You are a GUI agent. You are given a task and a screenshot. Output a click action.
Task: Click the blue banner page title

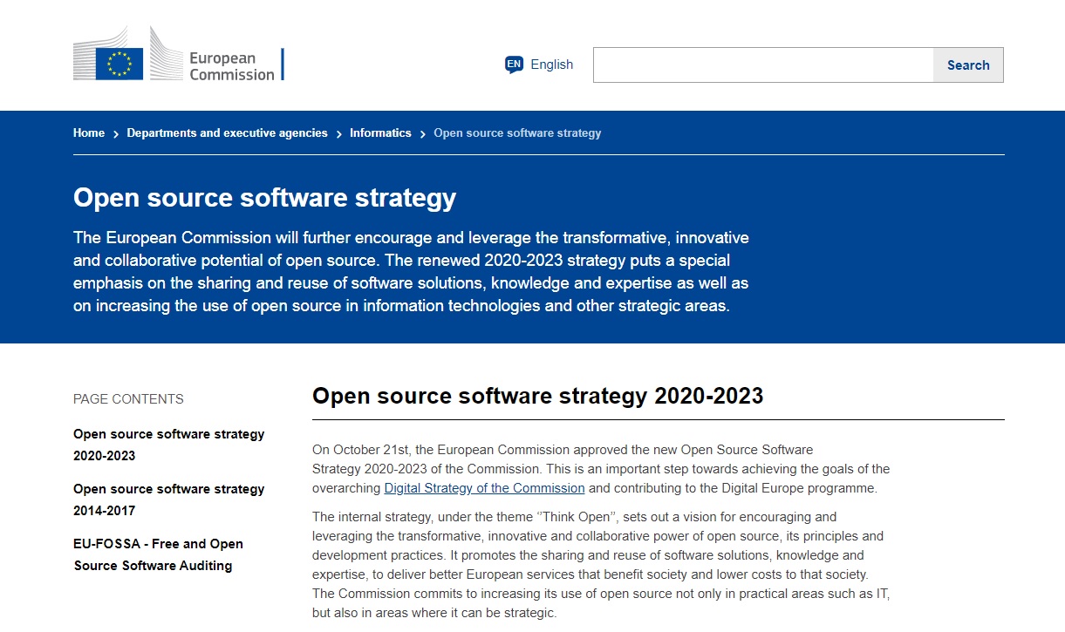pos(264,198)
